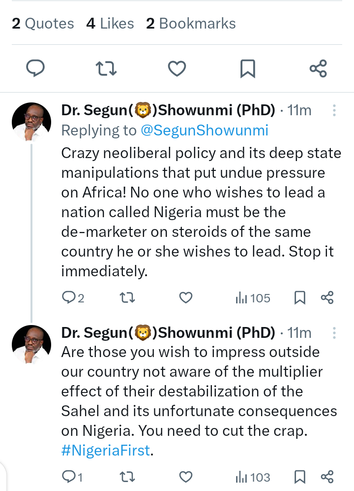Viewport: 354px width, 491px height.
Task: Repost the neoliberal policy reply
Action: (x=128, y=298)
